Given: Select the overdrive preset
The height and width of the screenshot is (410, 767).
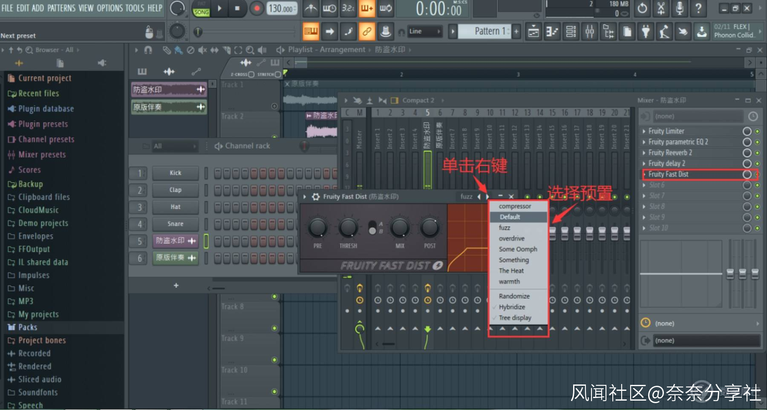Looking at the screenshot, I should (511, 238).
